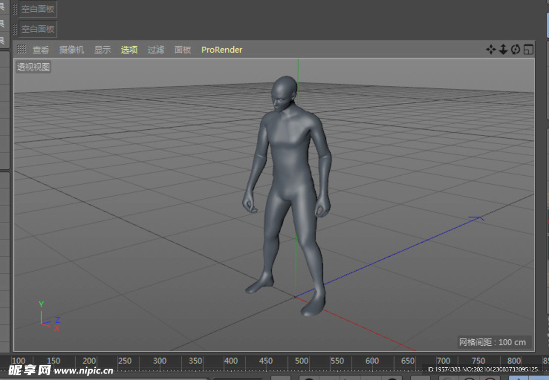Click the XYZ axis orientation indicator
Viewport: 549px width, 380px height.
point(49,316)
